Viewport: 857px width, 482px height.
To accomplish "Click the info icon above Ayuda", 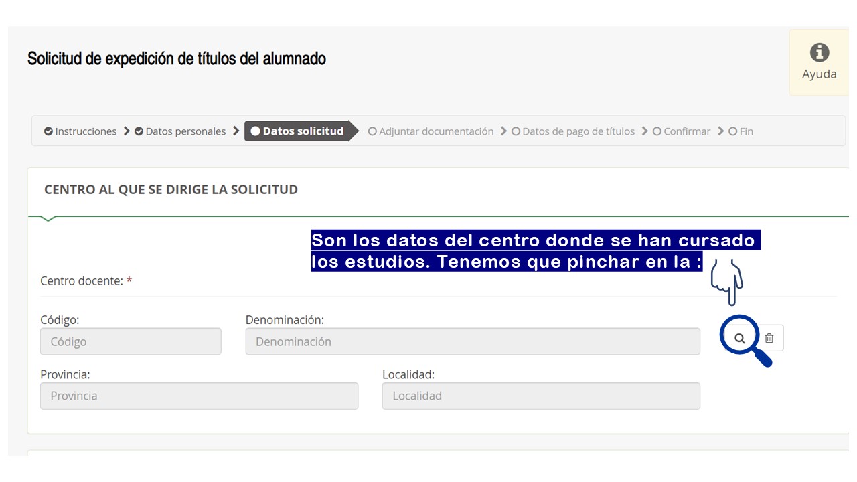I will (x=820, y=52).
